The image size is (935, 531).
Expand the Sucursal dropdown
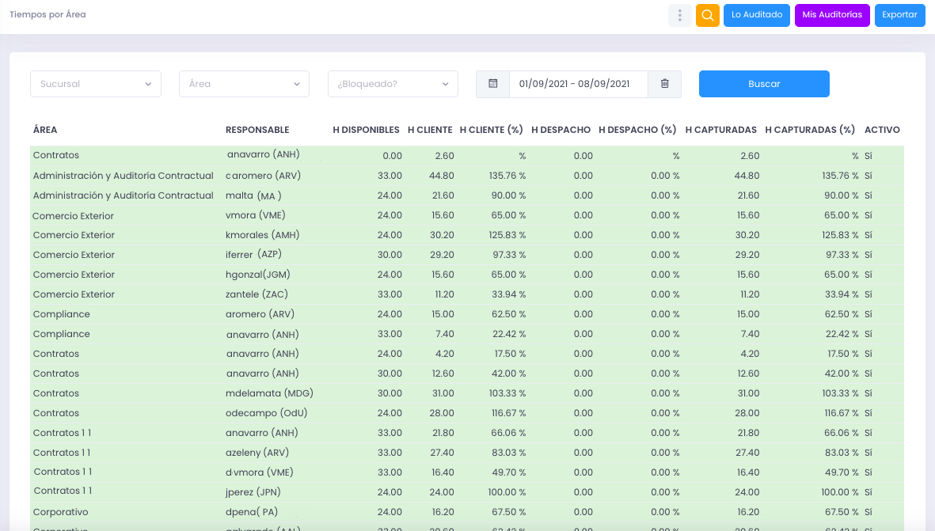click(96, 84)
